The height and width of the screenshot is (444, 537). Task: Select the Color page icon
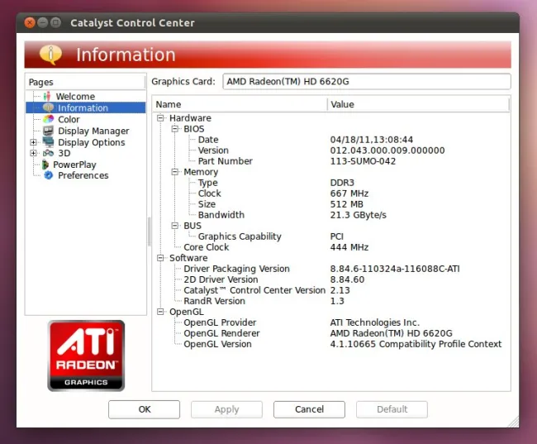(x=48, y=119)
